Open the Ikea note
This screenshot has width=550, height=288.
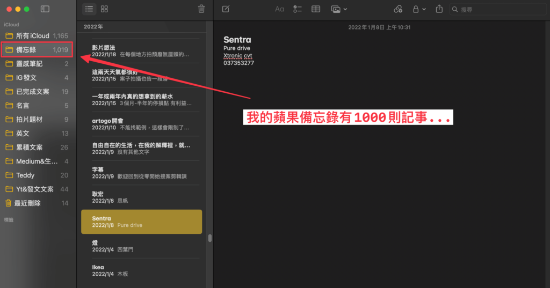pos(141,270)
